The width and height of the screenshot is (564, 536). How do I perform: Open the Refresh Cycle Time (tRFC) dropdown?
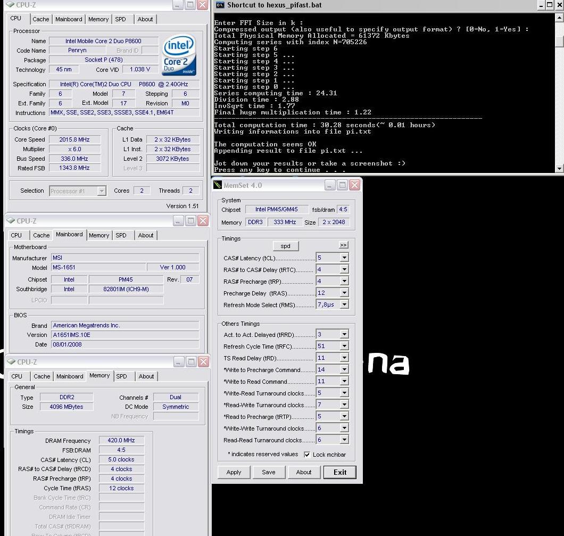344,346
